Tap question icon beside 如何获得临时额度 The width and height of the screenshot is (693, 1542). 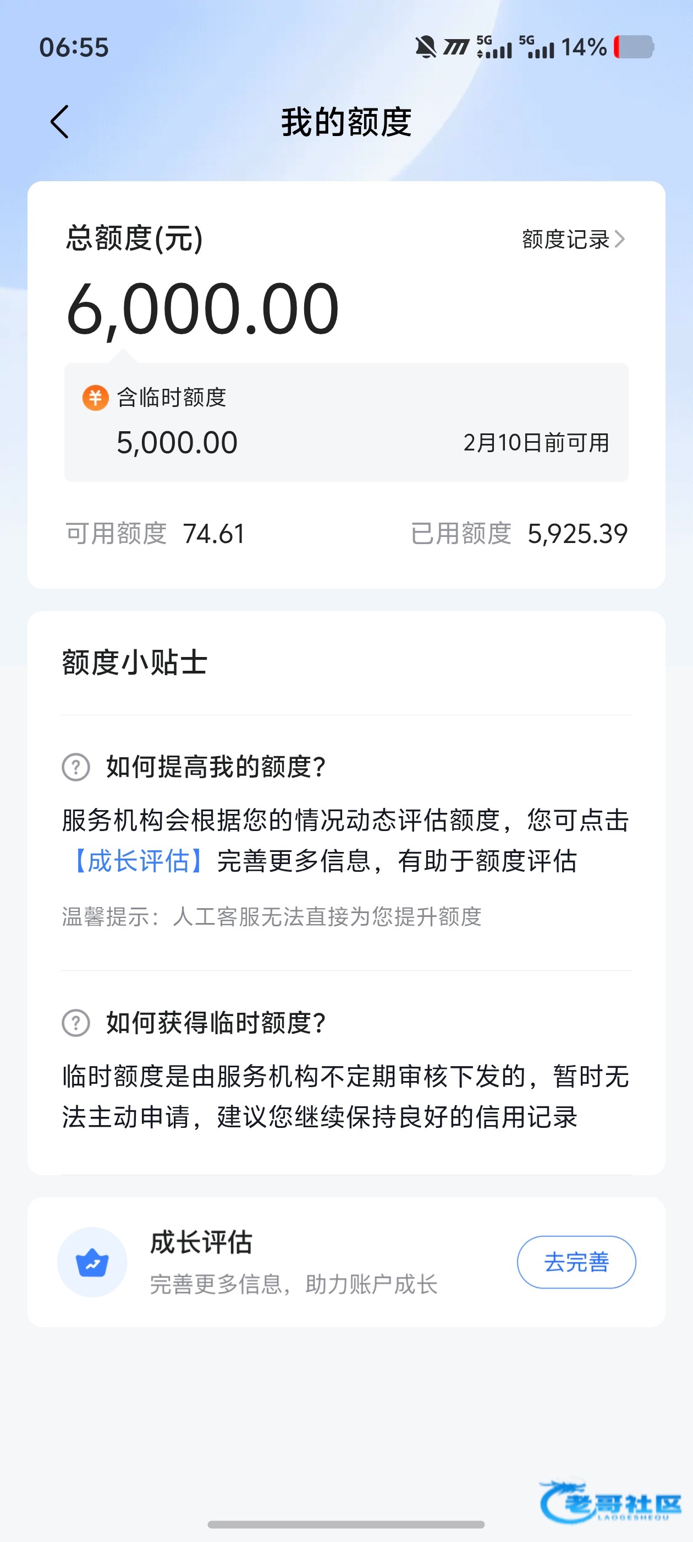coord(76,1023)
